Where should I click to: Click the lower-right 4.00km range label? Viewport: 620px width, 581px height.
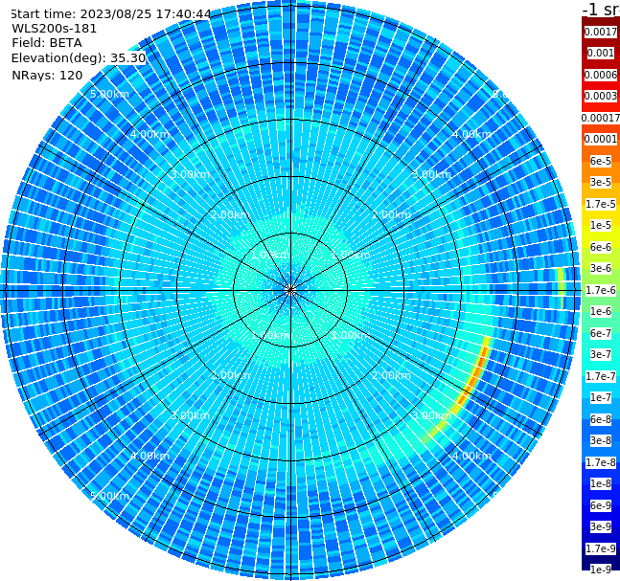point(471,456)
